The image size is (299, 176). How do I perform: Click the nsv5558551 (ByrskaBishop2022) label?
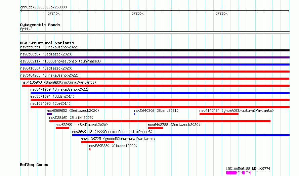[49, 47]
